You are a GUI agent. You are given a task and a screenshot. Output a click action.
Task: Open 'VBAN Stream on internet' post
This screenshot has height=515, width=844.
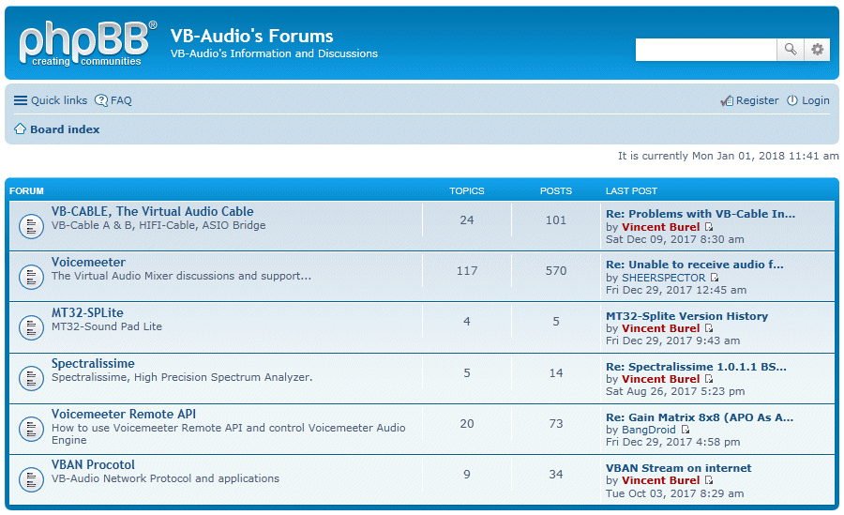678,468
